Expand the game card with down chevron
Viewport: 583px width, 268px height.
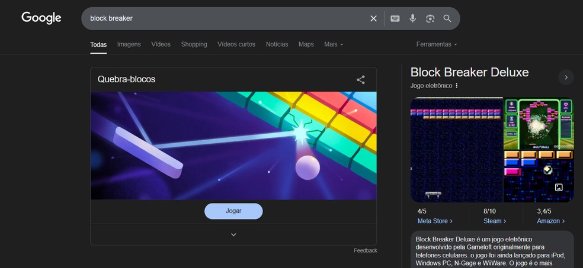233,235
